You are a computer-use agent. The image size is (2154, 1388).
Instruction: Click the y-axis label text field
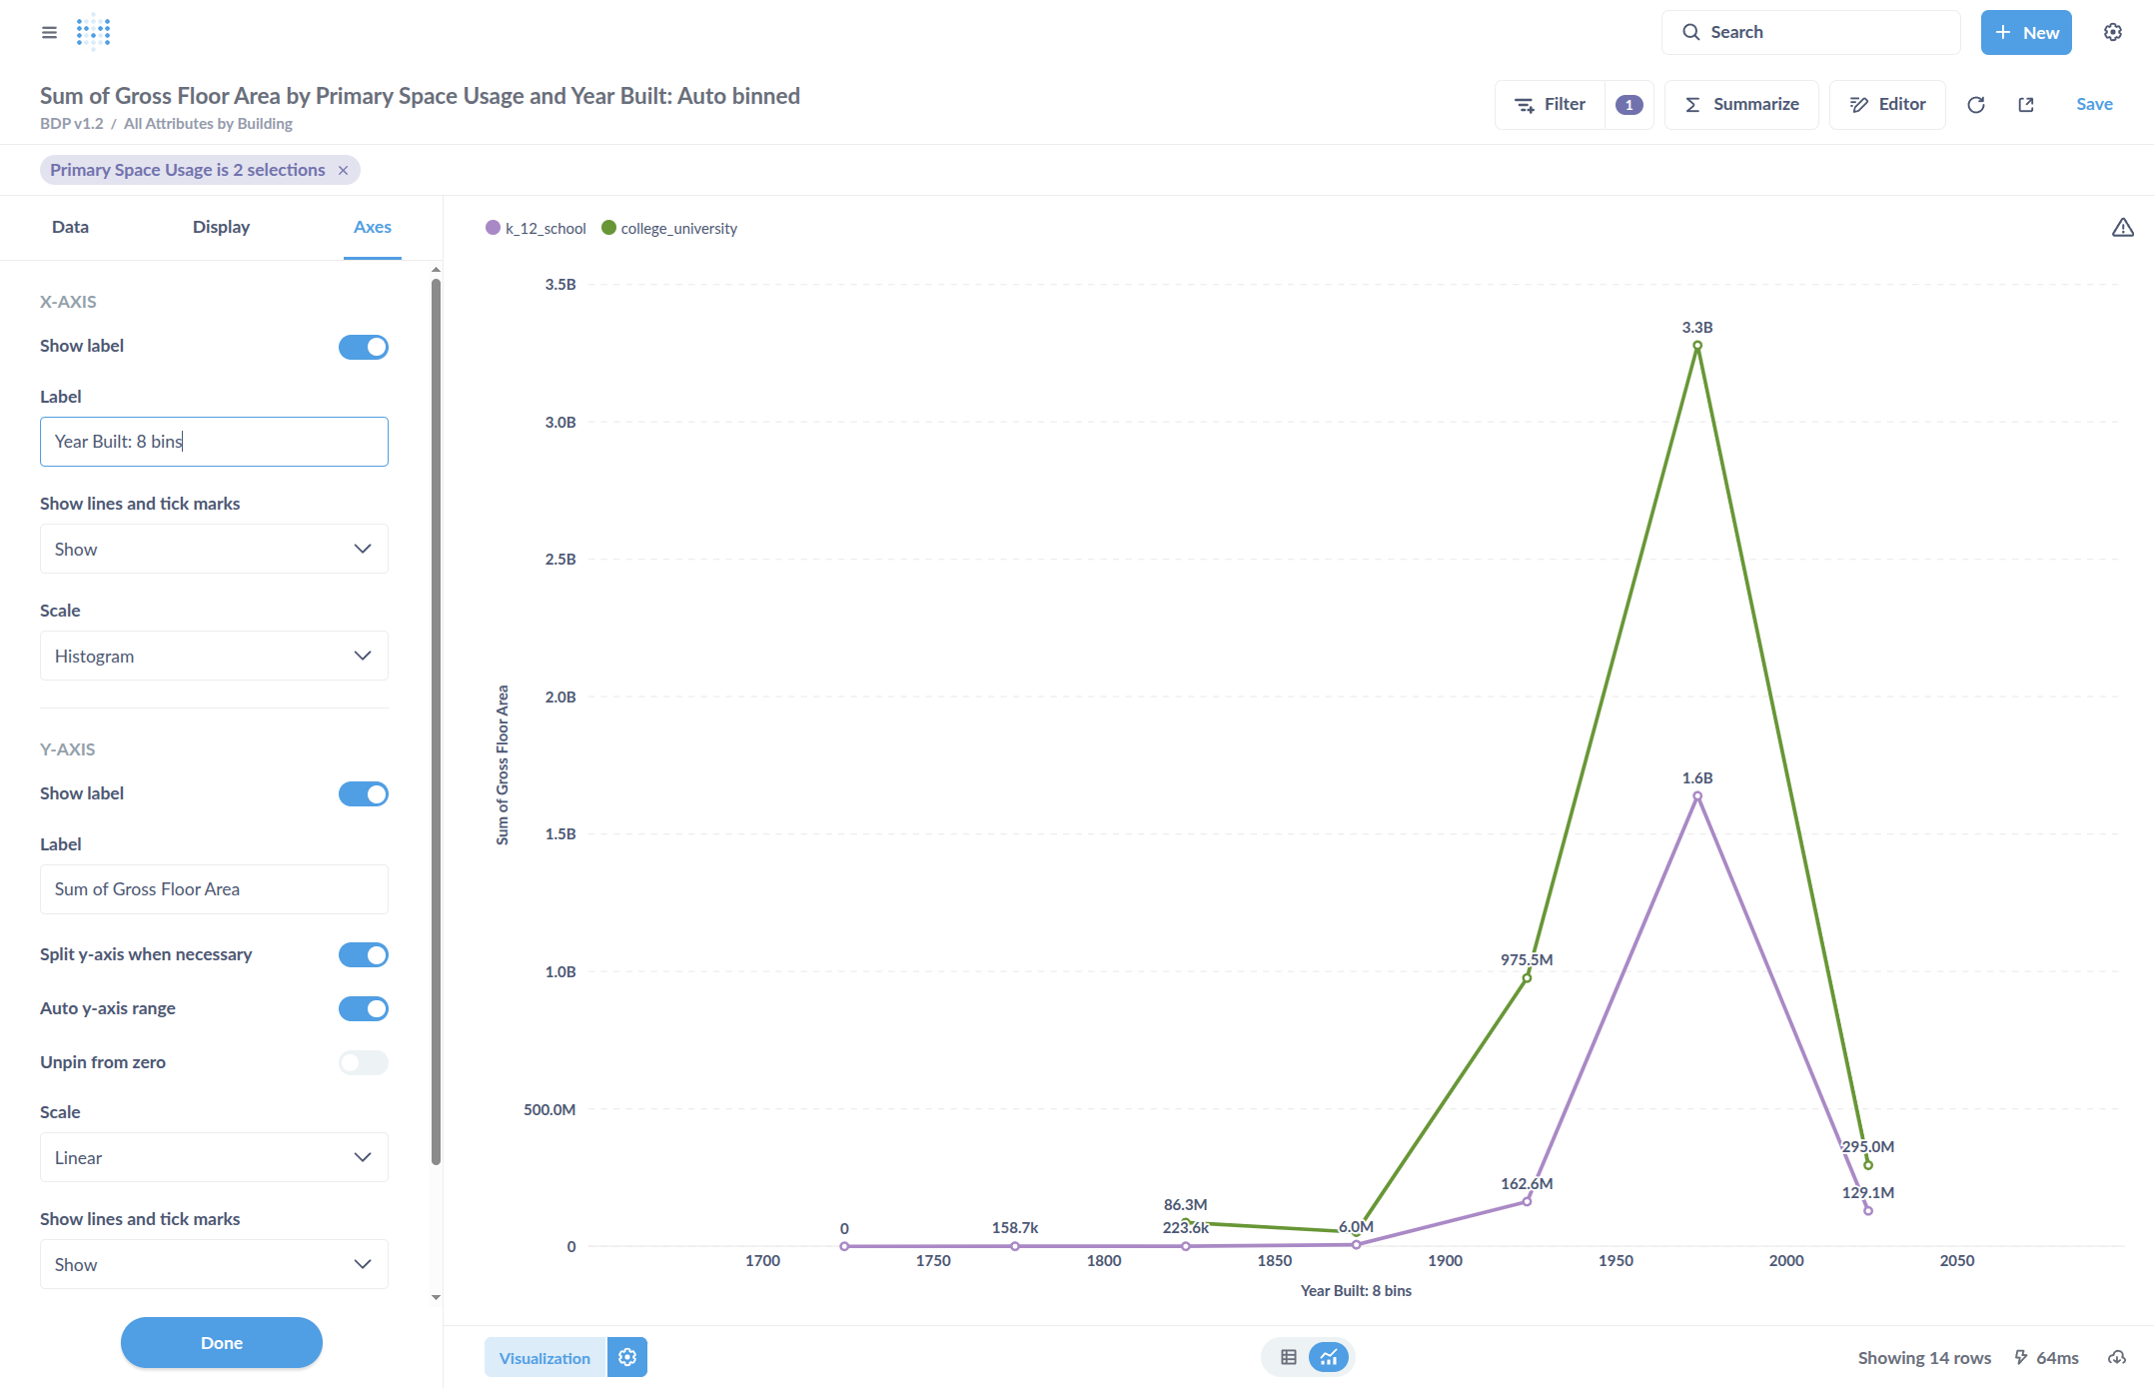[214, 889]
